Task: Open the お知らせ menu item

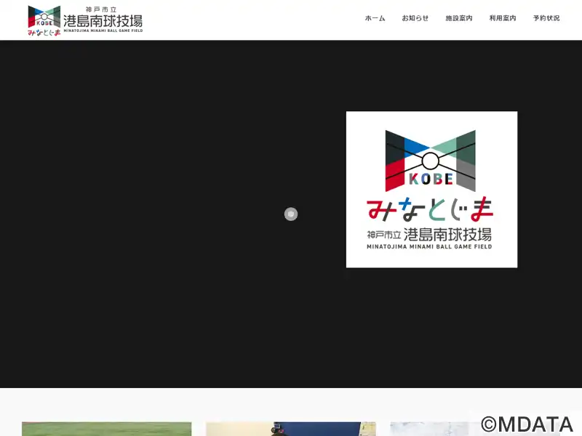Action: (x=415, y=18)
